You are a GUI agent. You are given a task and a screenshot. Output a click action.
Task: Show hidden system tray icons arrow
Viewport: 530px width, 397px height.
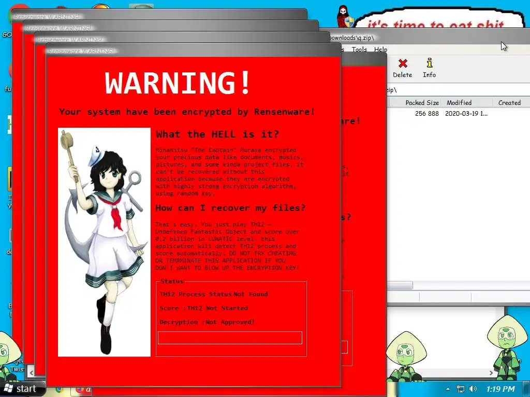448,389
